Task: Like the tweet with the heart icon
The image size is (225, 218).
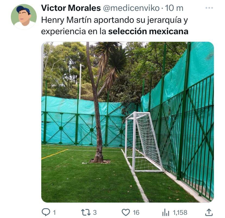Action: click(x=126, y=212)
